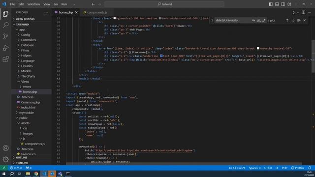Toggle Secondary Side Bar visibility
The height and width of the screenshot is (177, 315).
pyautogui.click(x=283, y=4)
